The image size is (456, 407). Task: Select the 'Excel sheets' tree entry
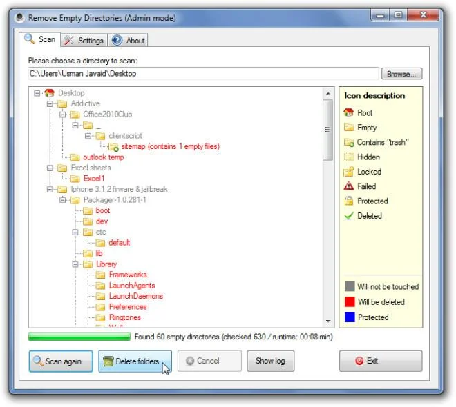(91, 168)
